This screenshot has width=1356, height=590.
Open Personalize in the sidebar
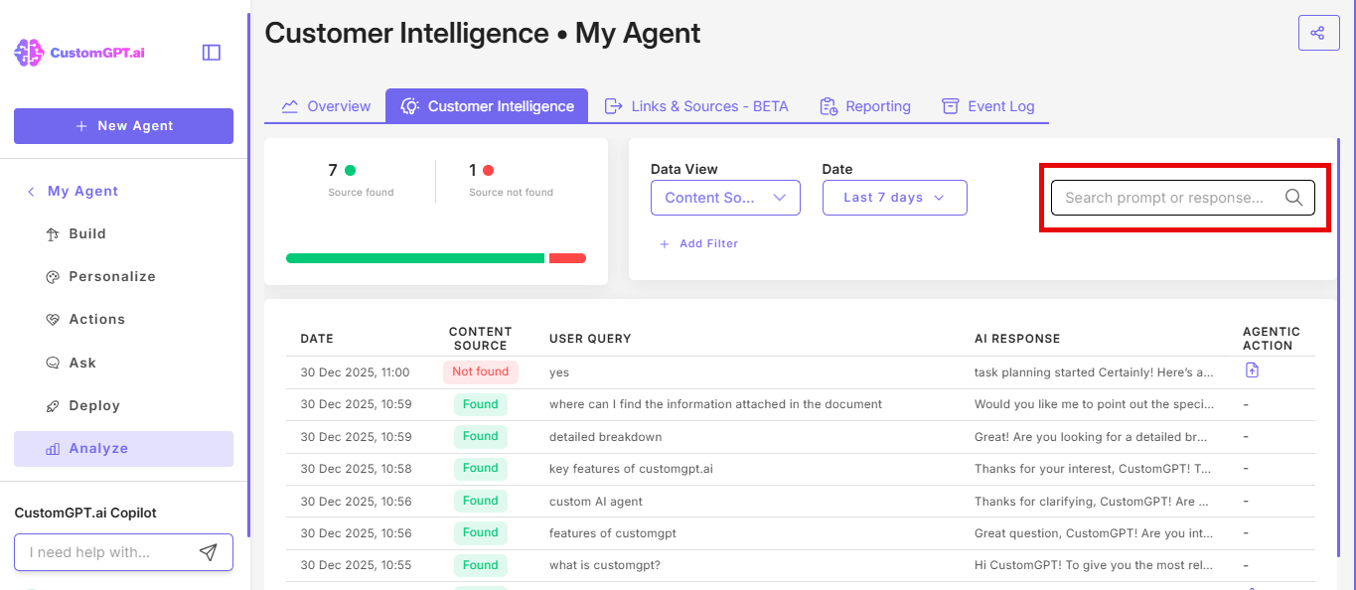pos(123,277)
